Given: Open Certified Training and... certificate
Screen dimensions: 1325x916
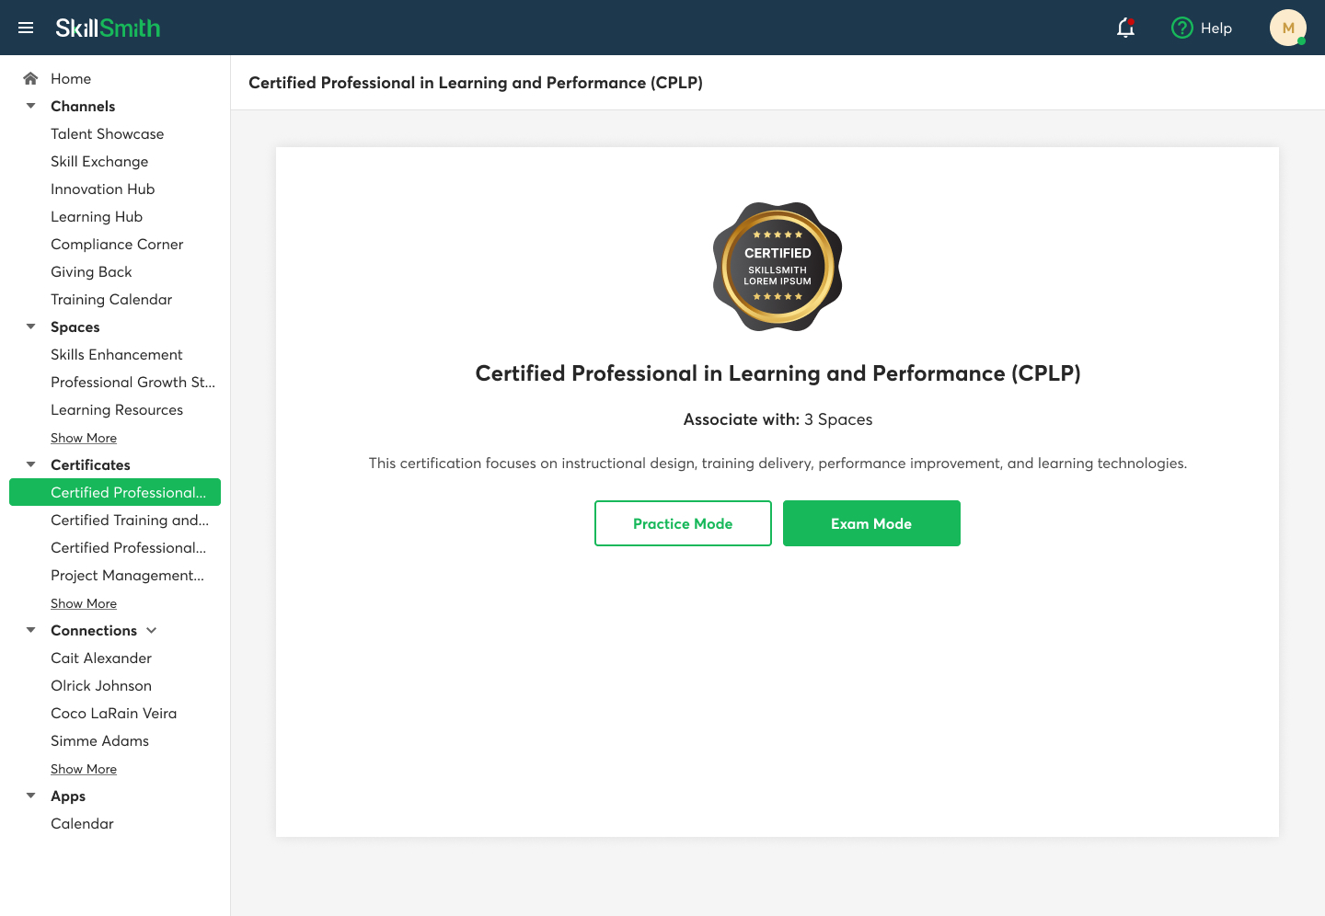Looking at the screenshot, I should point(130,520).
